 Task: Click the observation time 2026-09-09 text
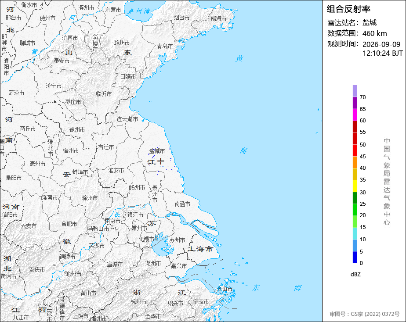(x=381, y=44)
